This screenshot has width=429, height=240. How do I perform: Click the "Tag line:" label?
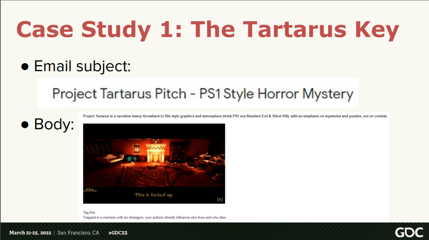pyautogui.click(x=89, y=212)
